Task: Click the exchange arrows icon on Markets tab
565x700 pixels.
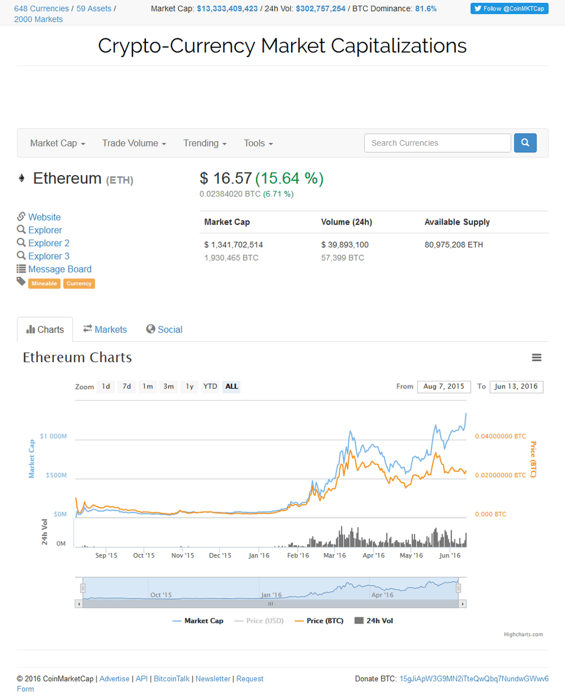Action: coord(88,329)
